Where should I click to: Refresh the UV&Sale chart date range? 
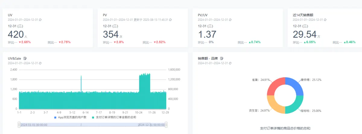[40, 63]
